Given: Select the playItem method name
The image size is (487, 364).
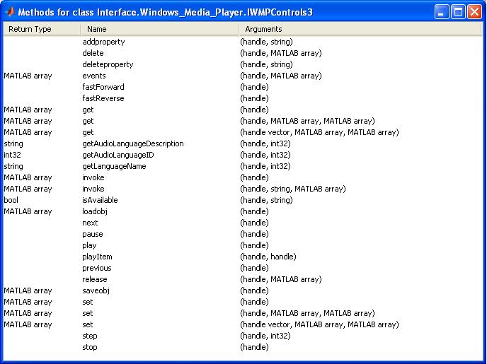Looking at the screenshot, I should point(97,257).
